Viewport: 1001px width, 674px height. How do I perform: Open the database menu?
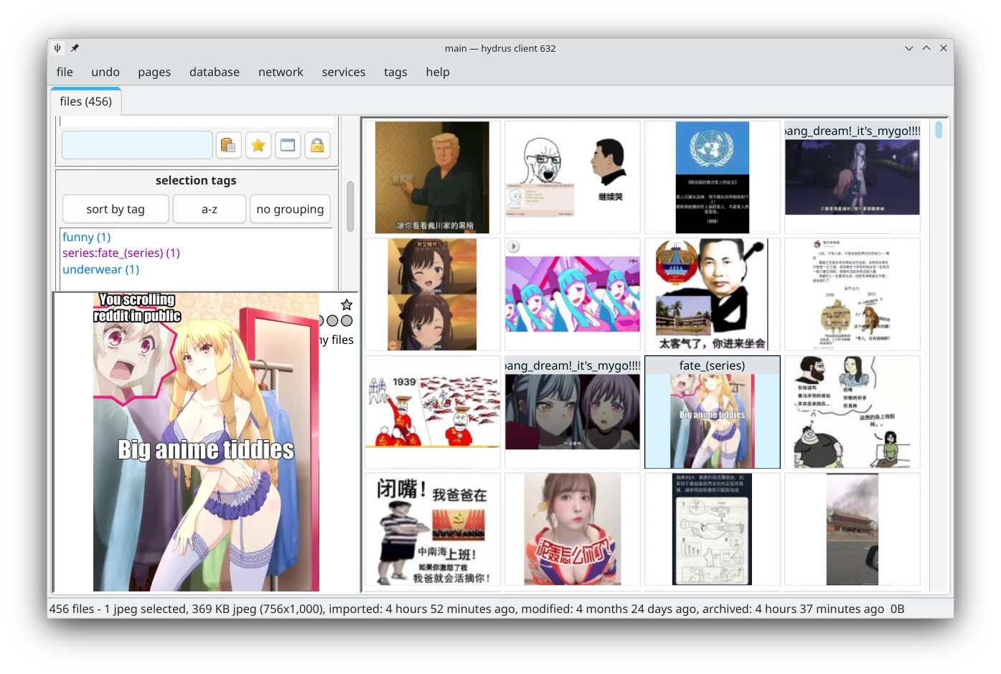click(x=214, y=72)
